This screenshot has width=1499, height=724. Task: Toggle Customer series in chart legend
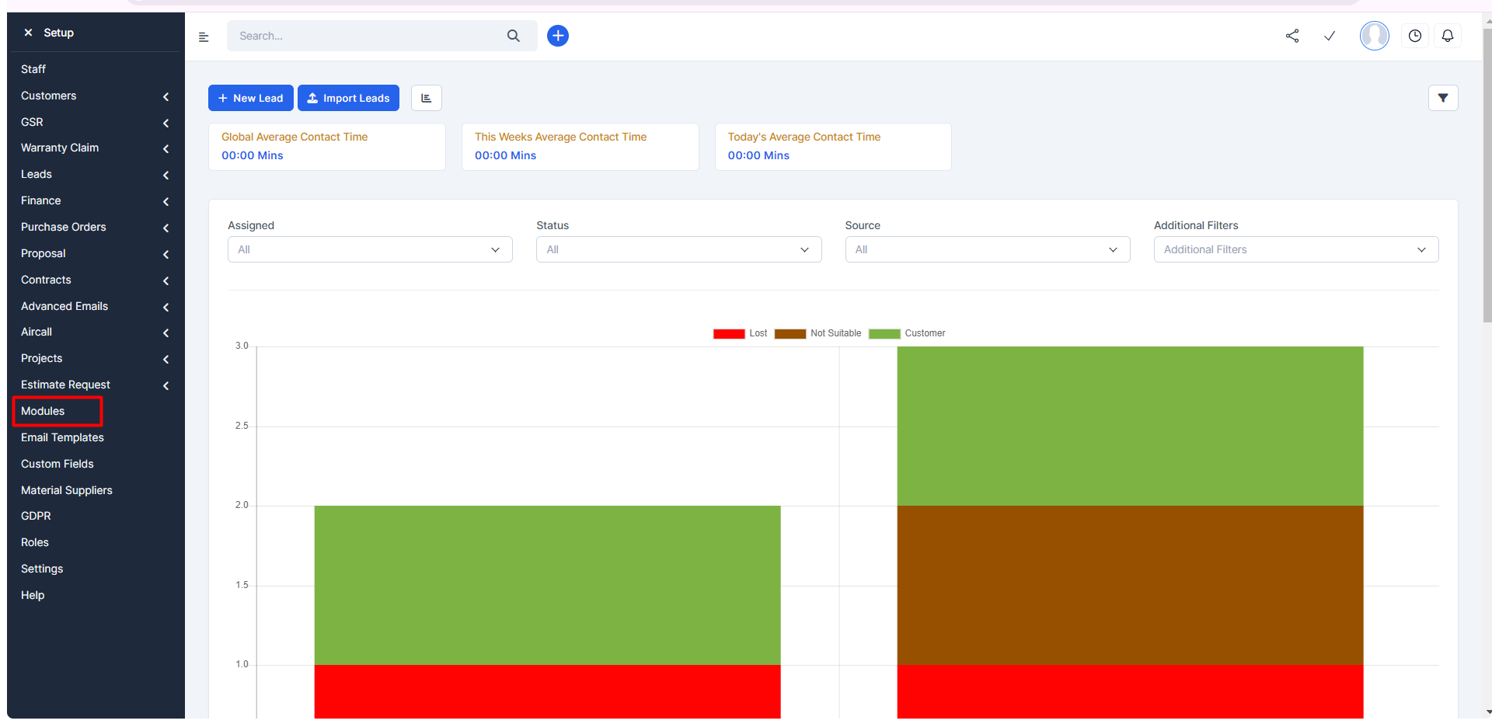tap(907, 333)
